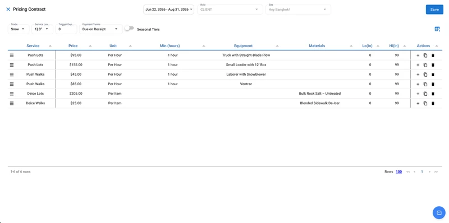Image resolution: width=449 pixels, height=223 pixels.
Task: Delete the Deice Lots row
Action: click(433, 94)
